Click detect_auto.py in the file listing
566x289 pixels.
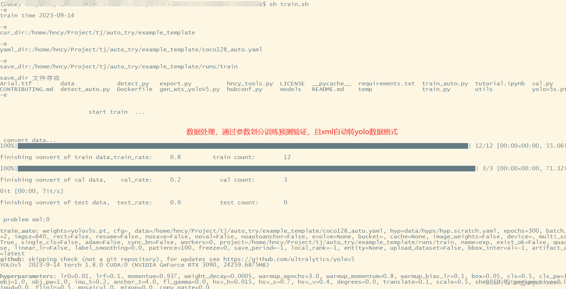pyautogui.click(x=85, y=89)
